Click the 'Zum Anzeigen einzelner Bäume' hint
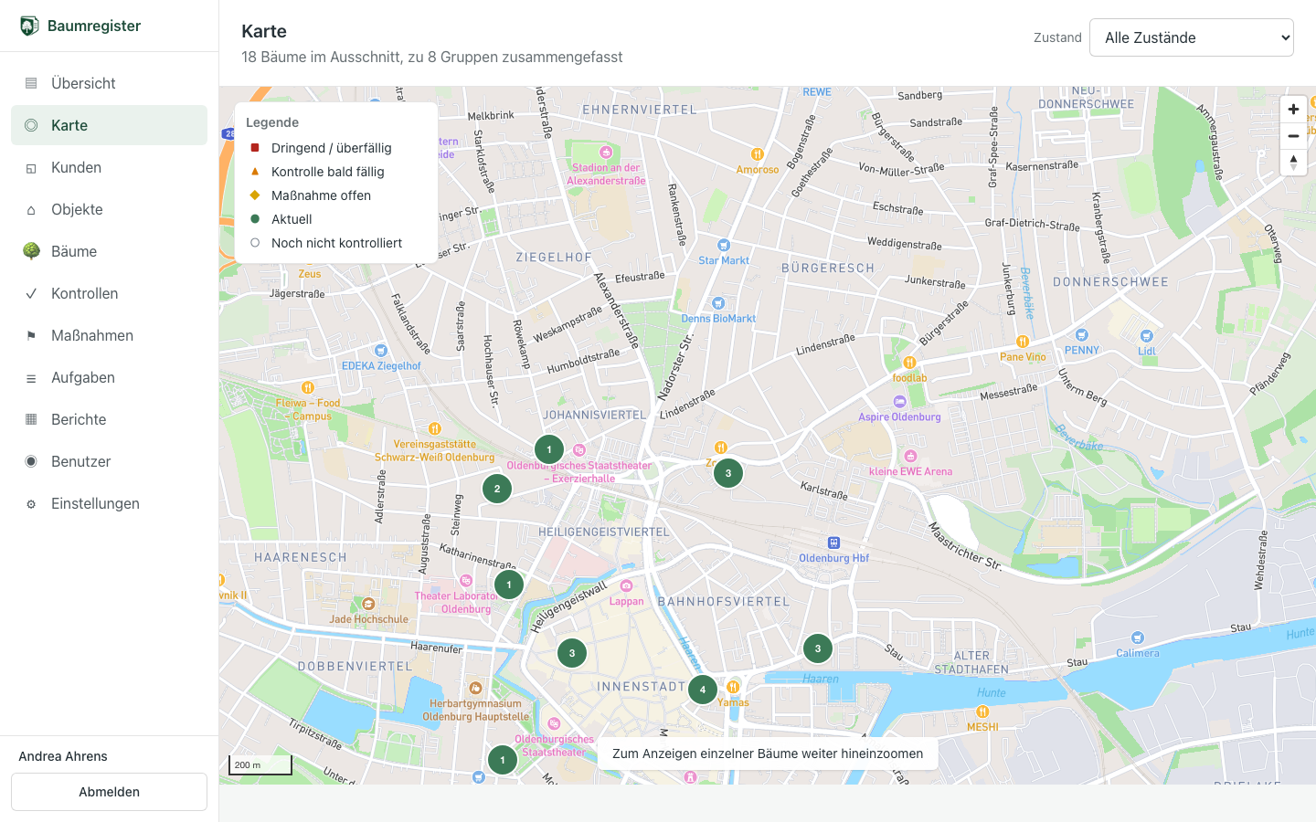Image resolution: width=1316 pixels, height=822 pixels. [768, 753]
